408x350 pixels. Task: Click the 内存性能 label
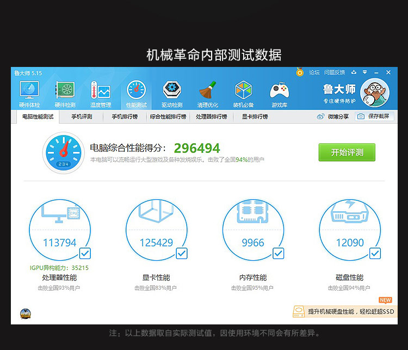click(253, 278)
